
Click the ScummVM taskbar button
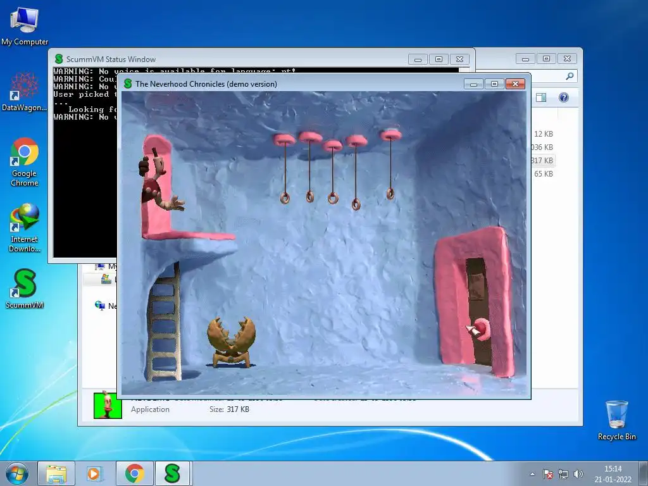pos(172,473)
